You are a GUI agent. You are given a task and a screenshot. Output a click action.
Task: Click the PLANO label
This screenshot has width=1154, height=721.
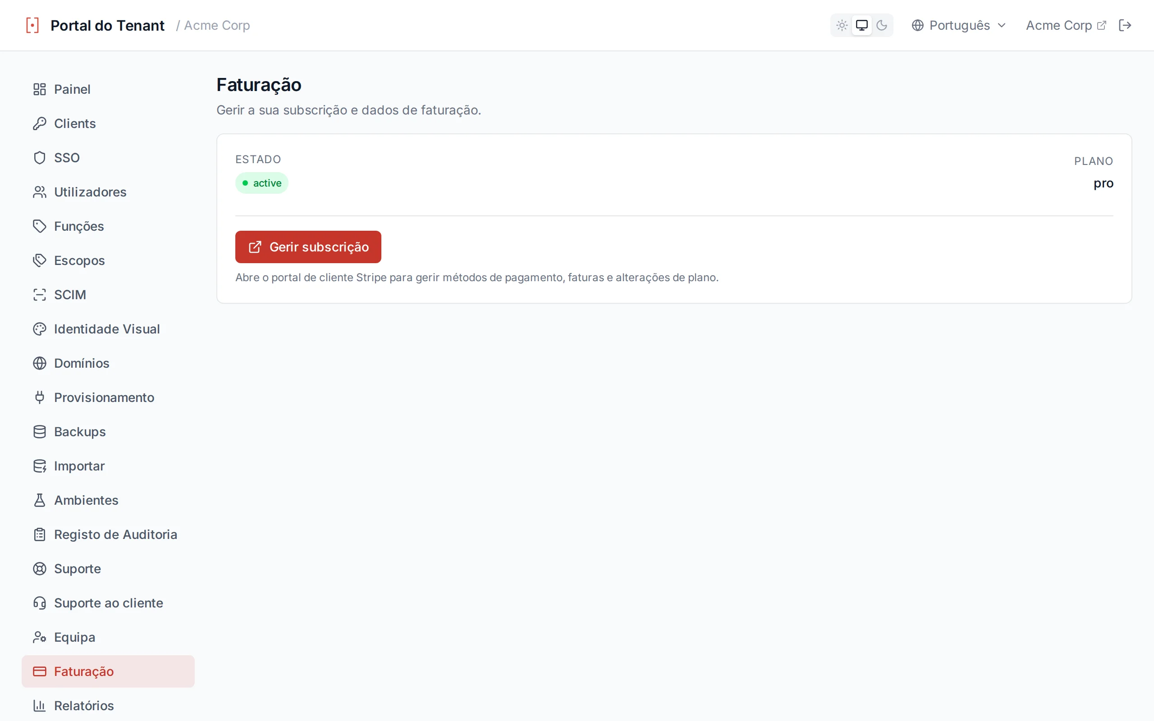click(x=1094, y=161)
